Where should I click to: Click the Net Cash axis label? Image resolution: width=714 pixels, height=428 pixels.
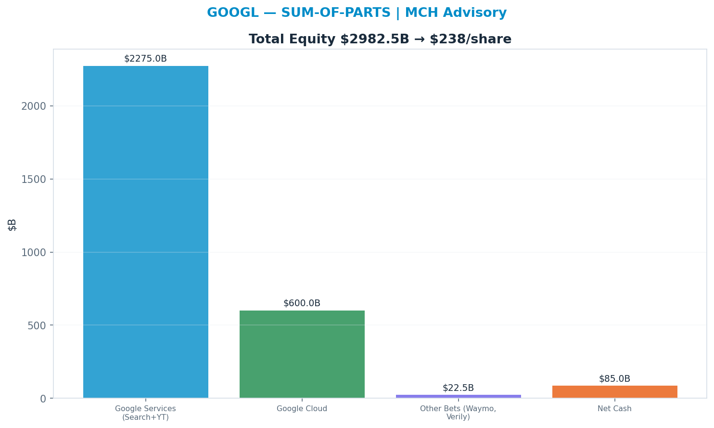614,409
